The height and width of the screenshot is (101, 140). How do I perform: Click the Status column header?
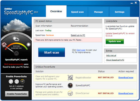101,72
